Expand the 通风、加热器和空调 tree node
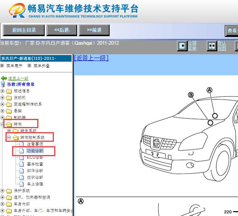Screen dimensions: 238x216 2,197
